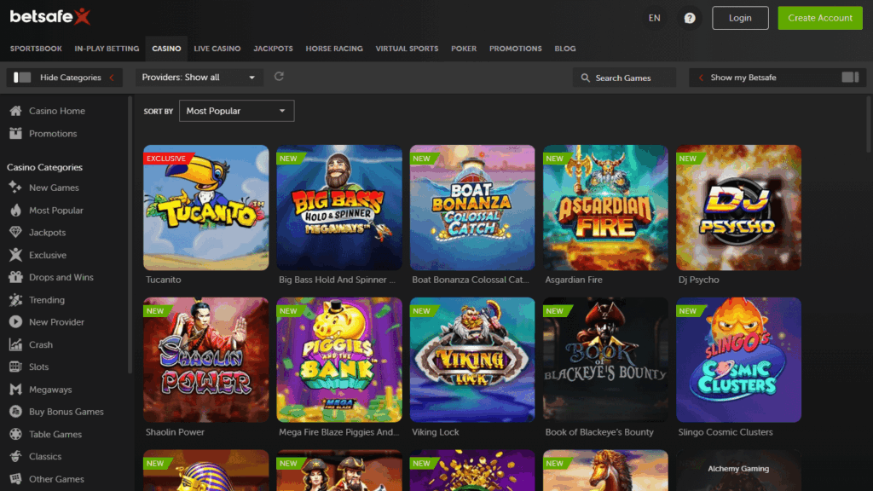Open the EN language selector
The width and height of the screenshot is (873, 491).
coord(654,18)
